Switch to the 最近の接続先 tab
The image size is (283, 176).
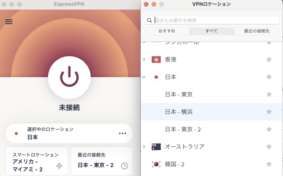(x=256, y=31)
